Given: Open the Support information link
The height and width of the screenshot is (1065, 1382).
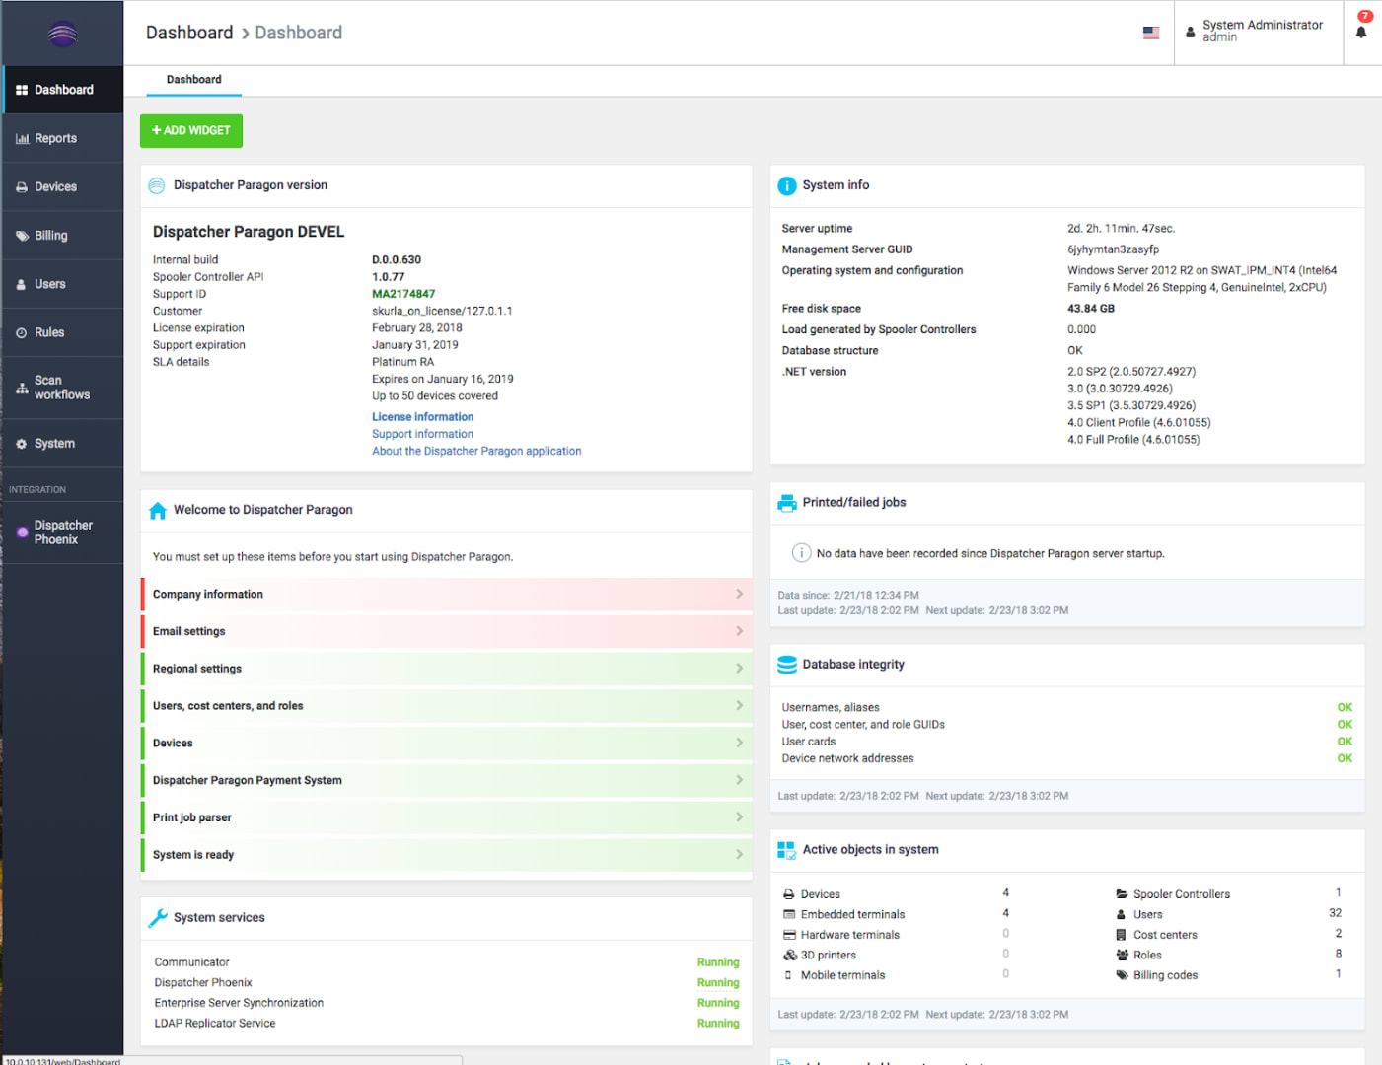Looking at the screenshot, I should (422, 434).
